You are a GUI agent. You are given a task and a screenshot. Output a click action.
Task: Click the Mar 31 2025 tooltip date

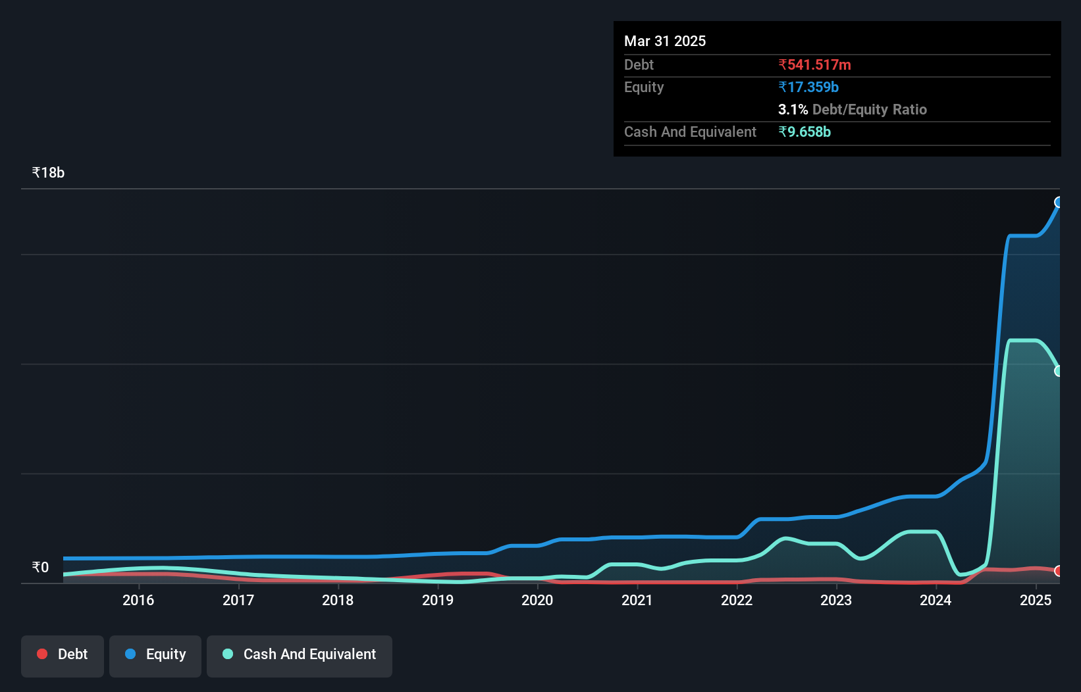665,41
